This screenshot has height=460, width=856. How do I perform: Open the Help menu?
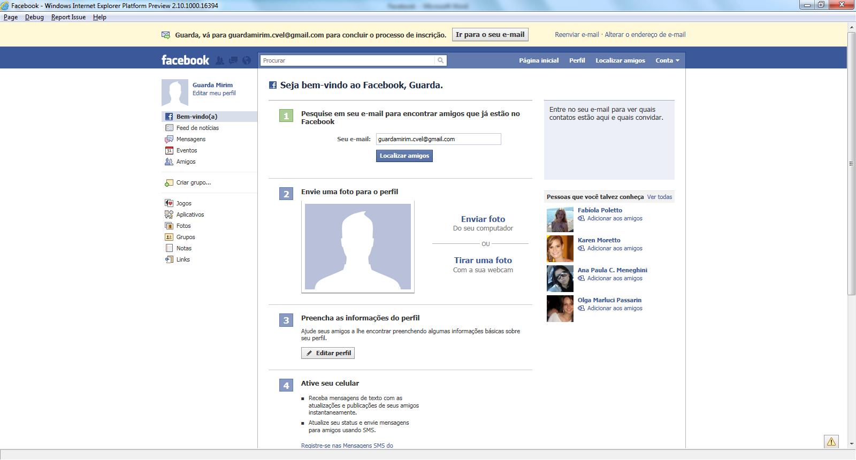[x=100, y=17]
